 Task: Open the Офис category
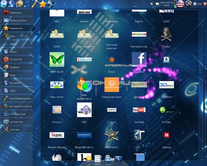click(x=17, y=91)
